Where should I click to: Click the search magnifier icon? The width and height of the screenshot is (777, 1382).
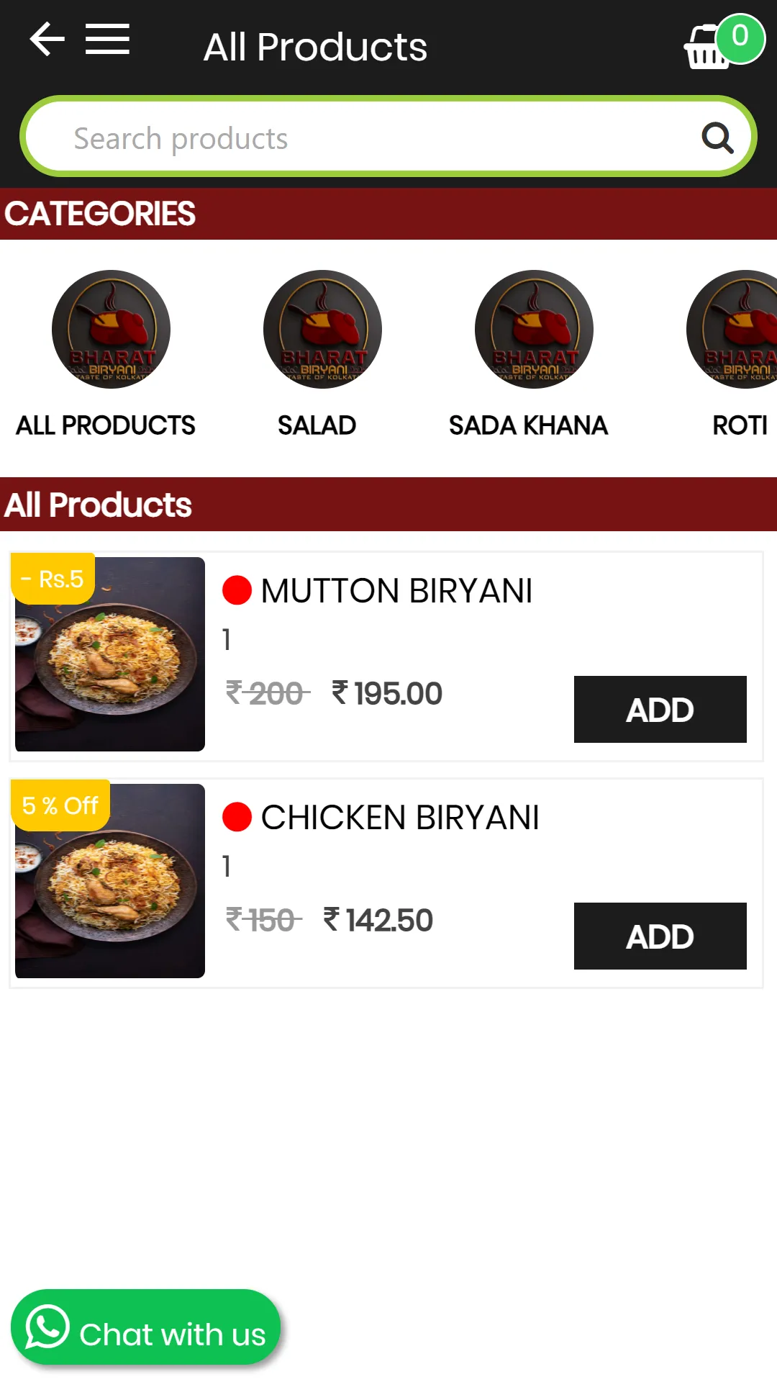click(x=717, y=137)
